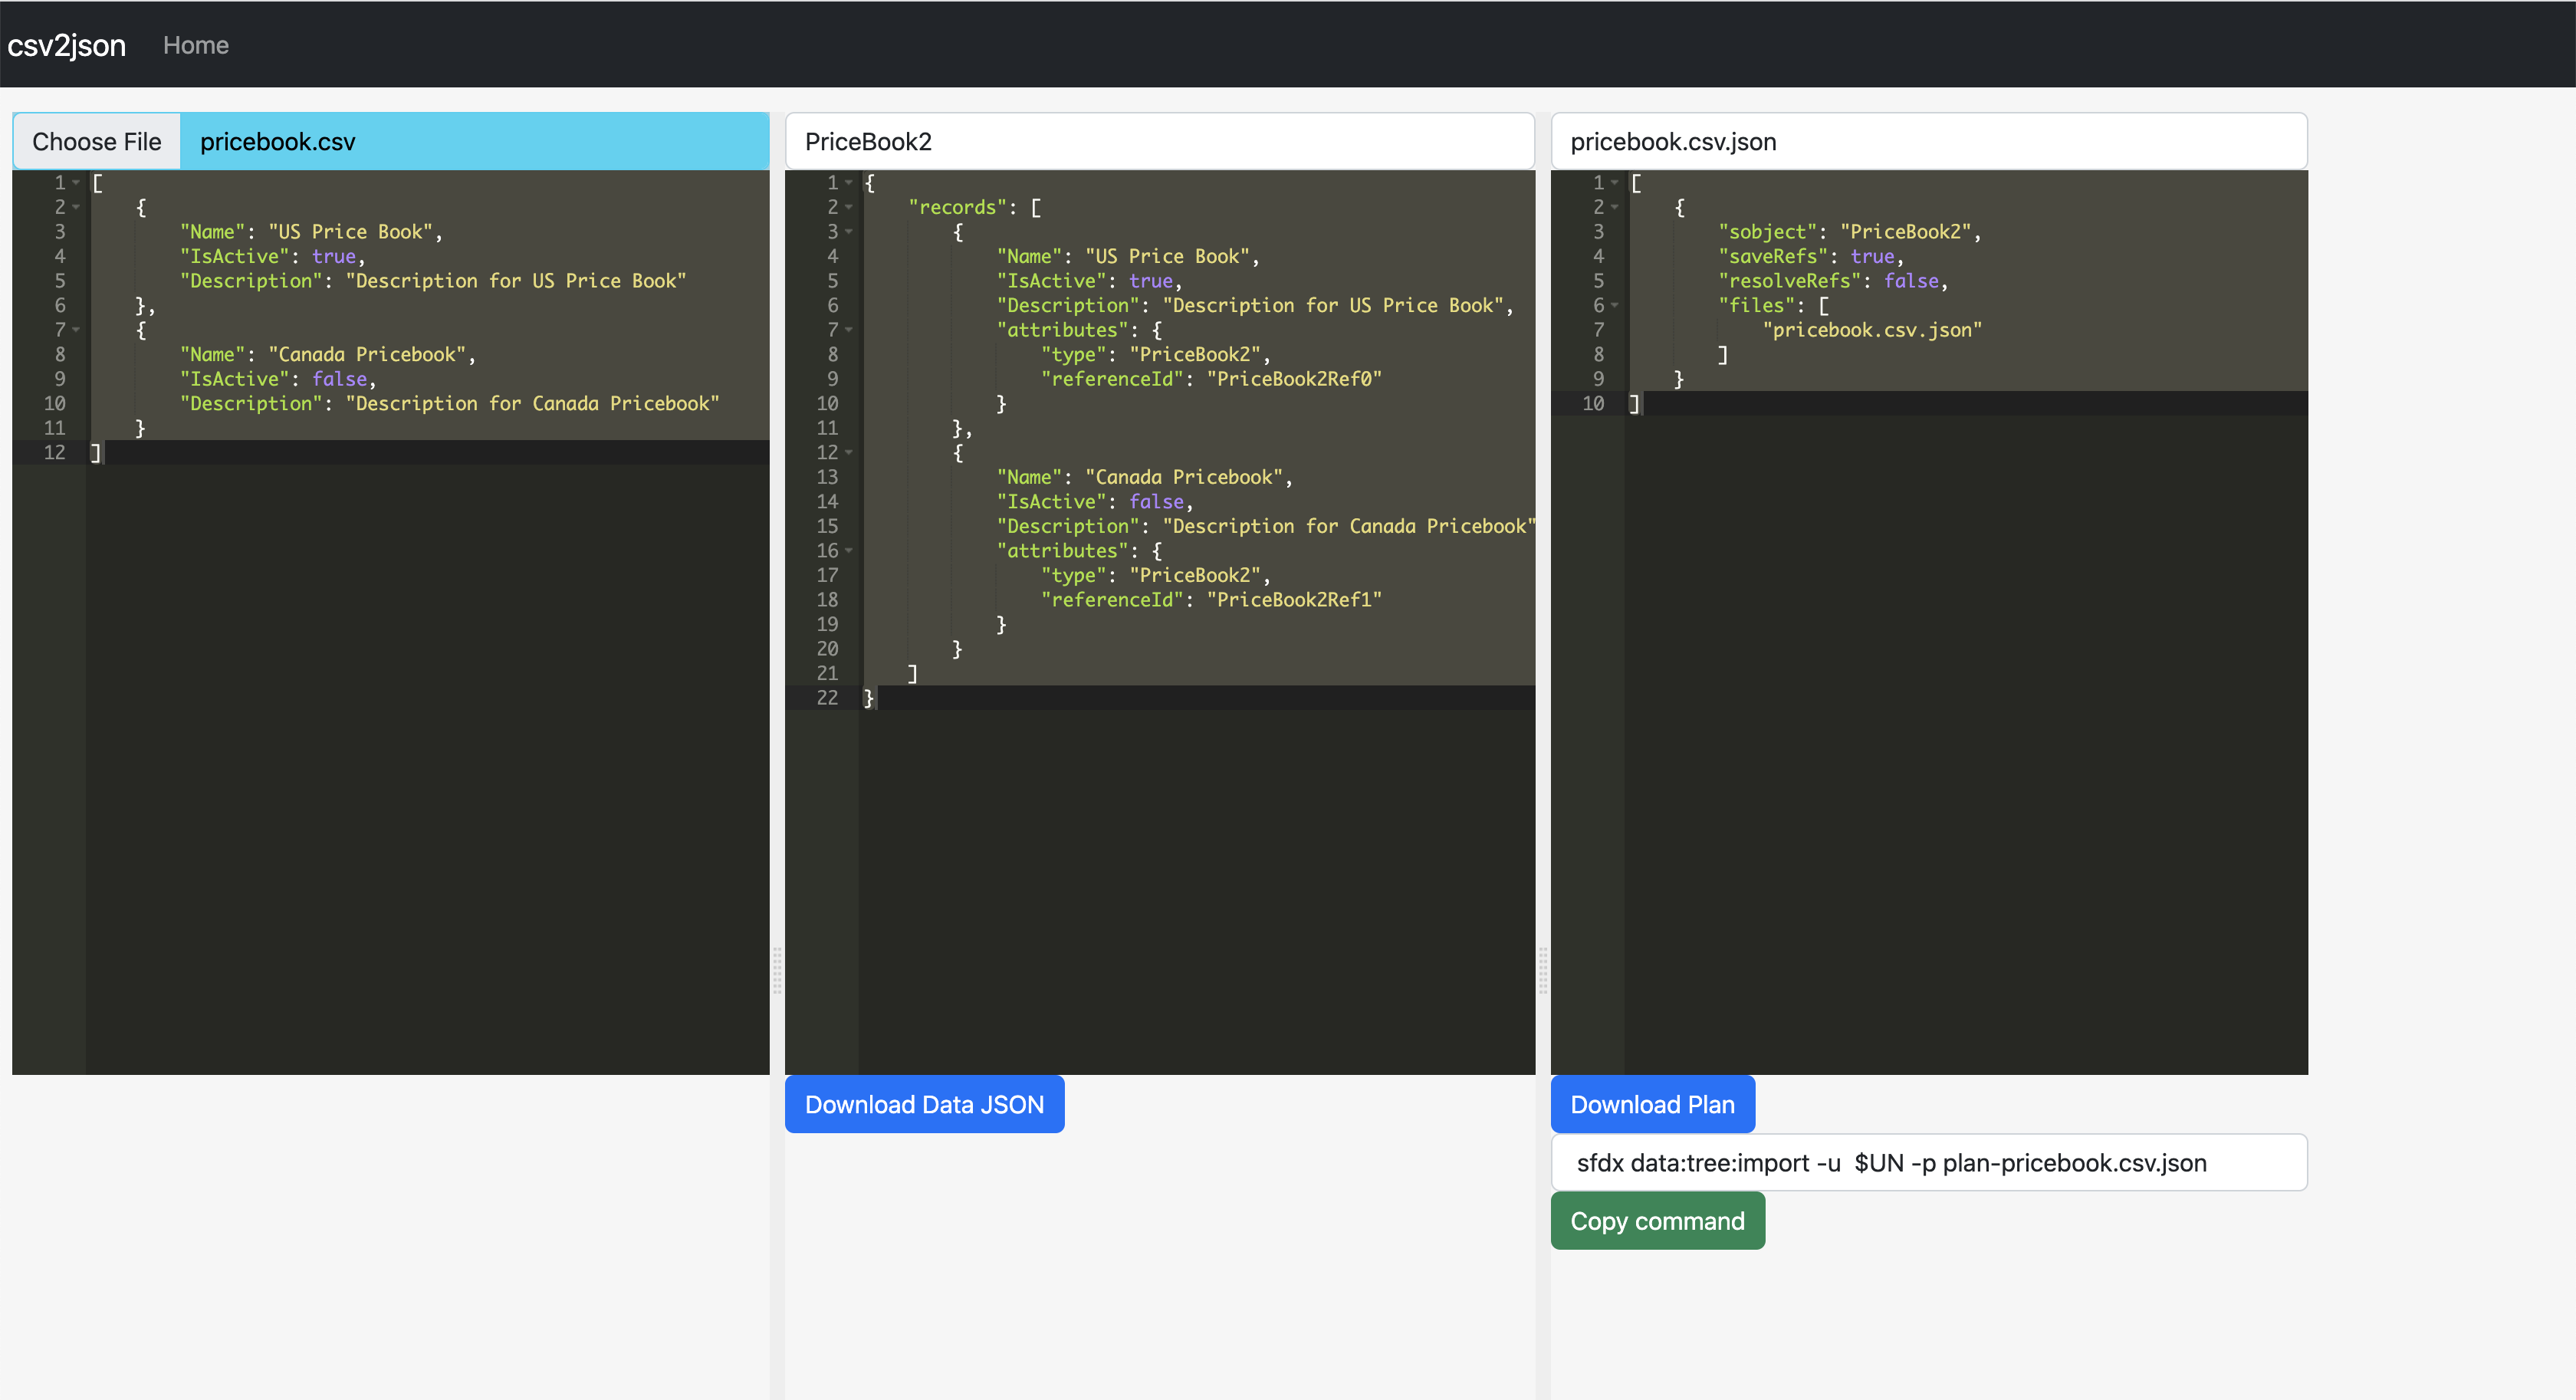Click the pricebook.csv file name field

click(474, 141)
